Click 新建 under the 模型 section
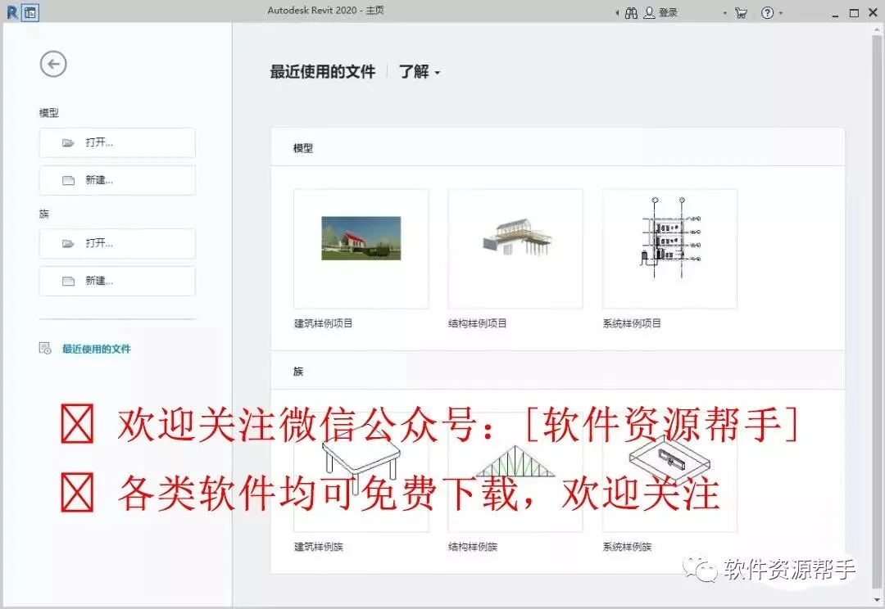Viewport: 885px width, 609px height. pos(117,180)
